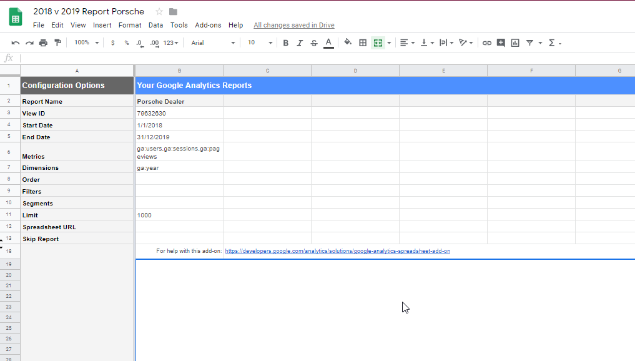Select the Paint format tool
635x361 pixels.
tap(57, 42)
